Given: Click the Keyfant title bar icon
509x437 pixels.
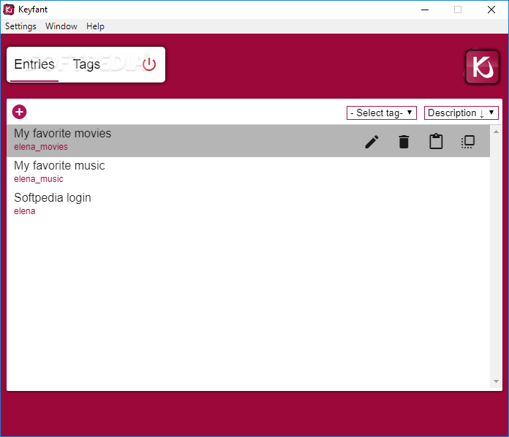Looking at the screenshot, I should click(x=9, y=9).
